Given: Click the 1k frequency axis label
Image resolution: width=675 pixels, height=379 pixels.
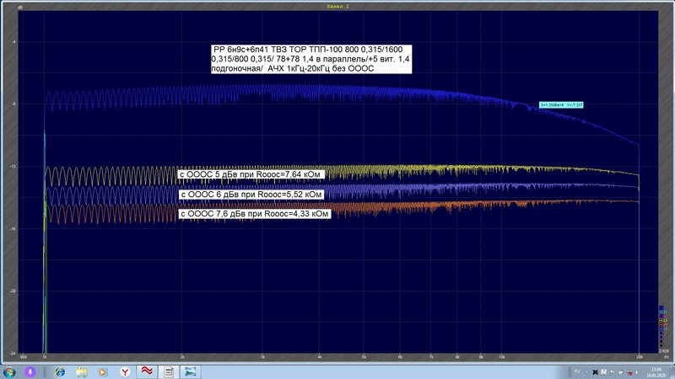Looking at the screenshot, I should [x=44, y=357].
